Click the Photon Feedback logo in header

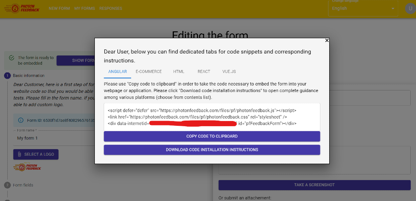click(x=22, y=8)
